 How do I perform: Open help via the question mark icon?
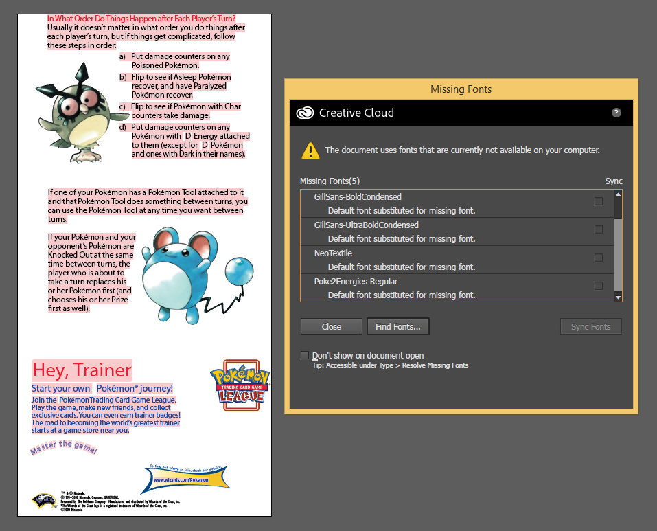point(616,113)
